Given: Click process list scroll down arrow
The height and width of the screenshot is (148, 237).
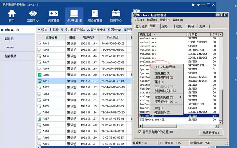Looking at the screenshot, I should point(221,122).
